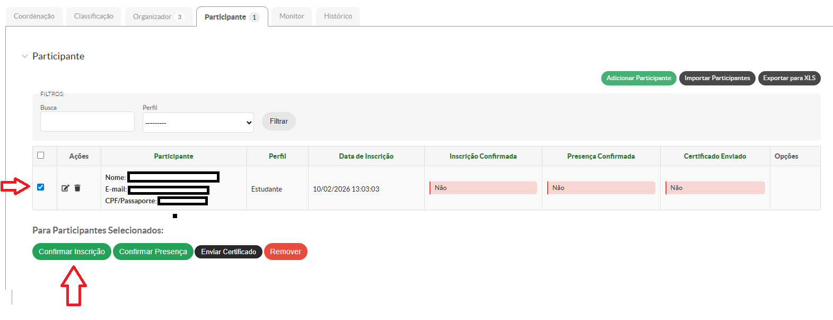Click the edit participant pencil icon

[x=65, y=188]
